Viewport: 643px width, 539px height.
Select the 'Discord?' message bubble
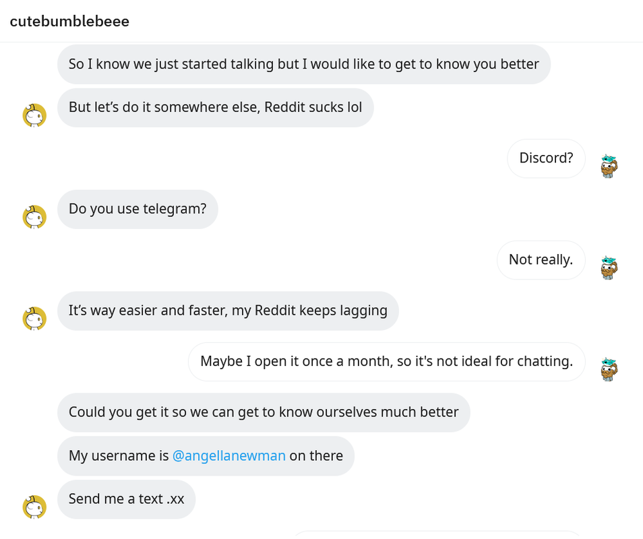coord(546,158)
